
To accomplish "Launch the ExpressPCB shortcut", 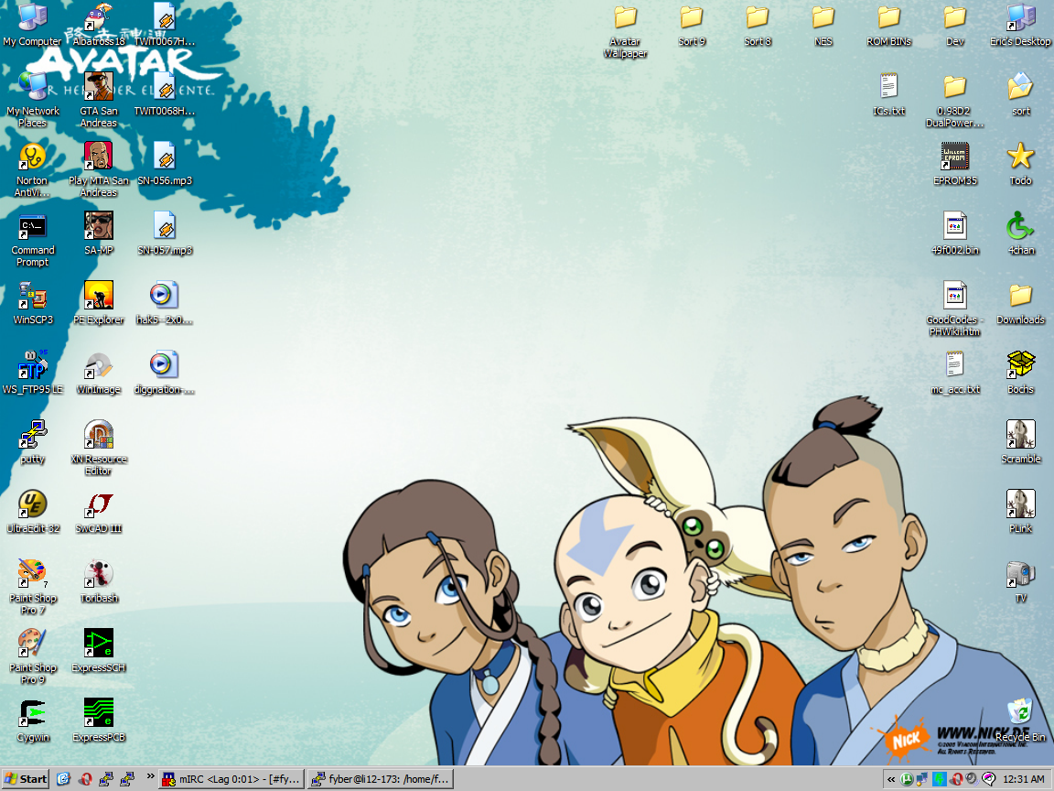I will click(x=99, y=721).
